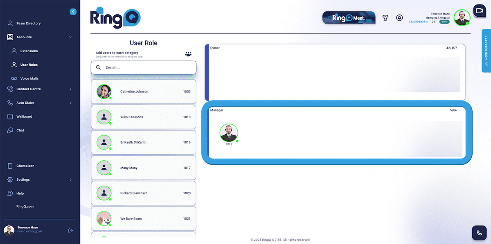Expand the Auto Dialer submenu
The height and width of the screenshot is (244, 491).
70,103
